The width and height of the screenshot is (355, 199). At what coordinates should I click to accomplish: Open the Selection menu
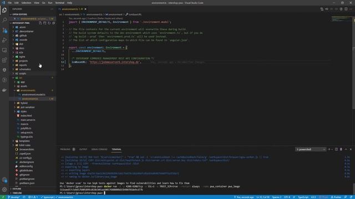(26, 3)
